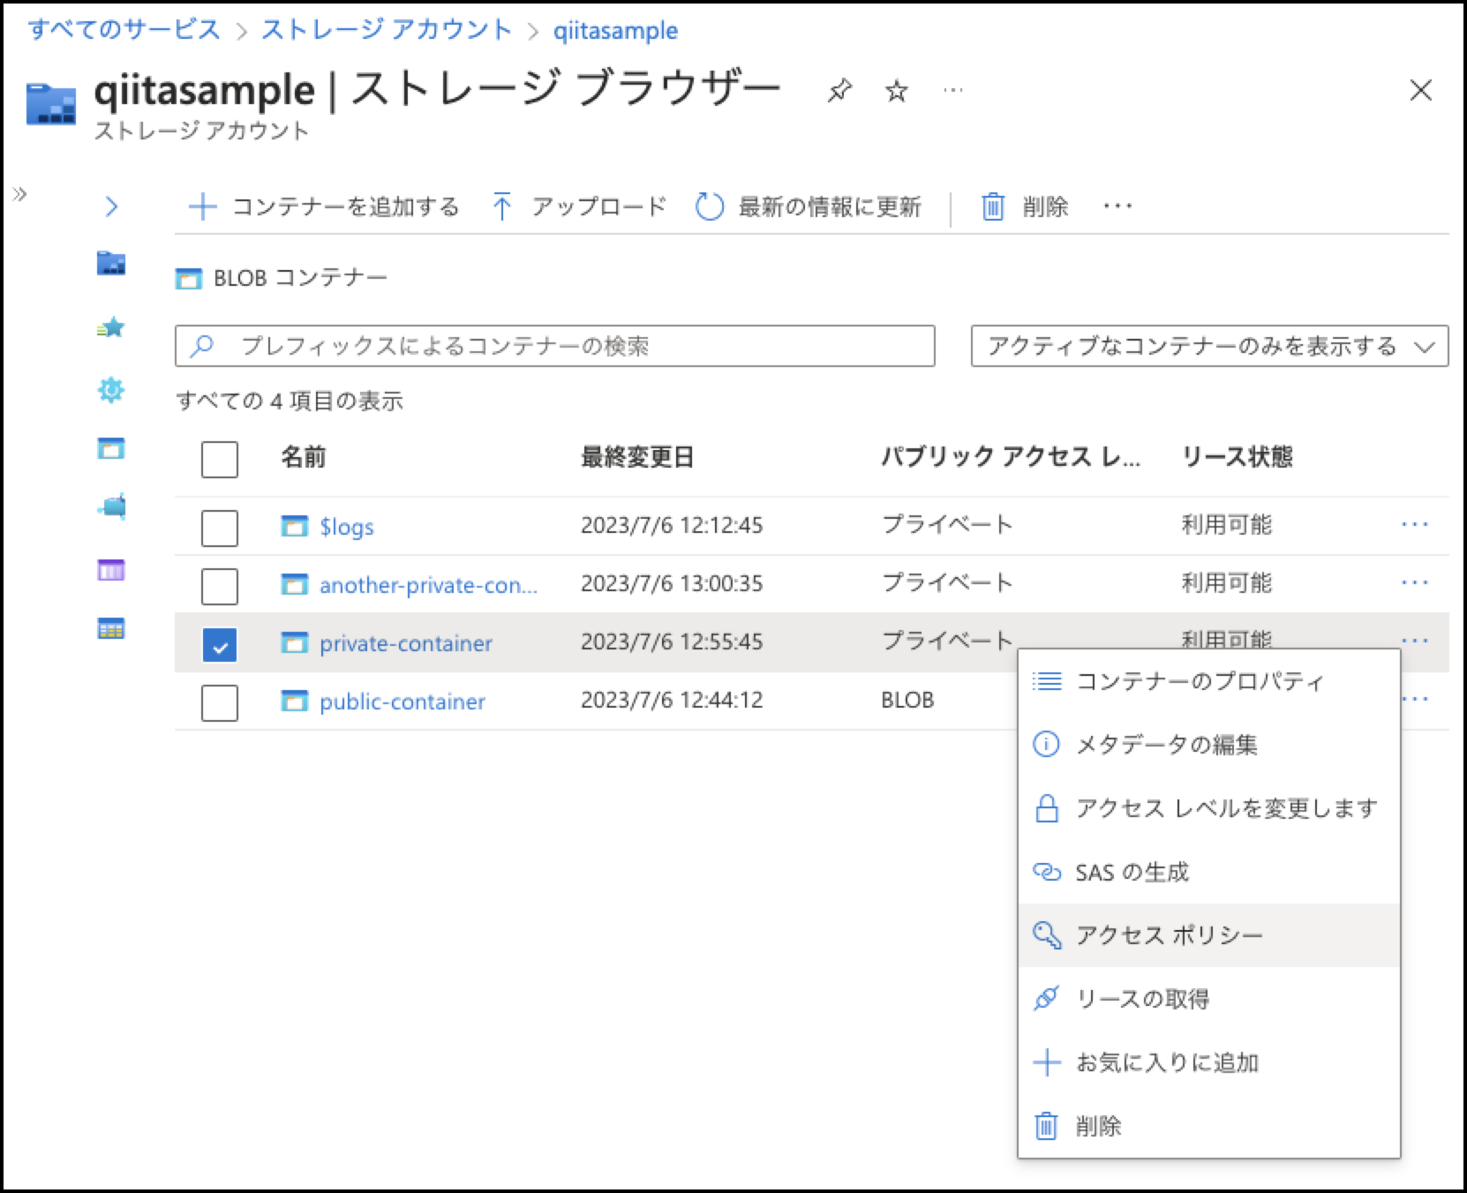Choose お気に入りに追加 menu entry
The width and height of the screenshot is (1467, 1193).
tap(1209, 1062)
